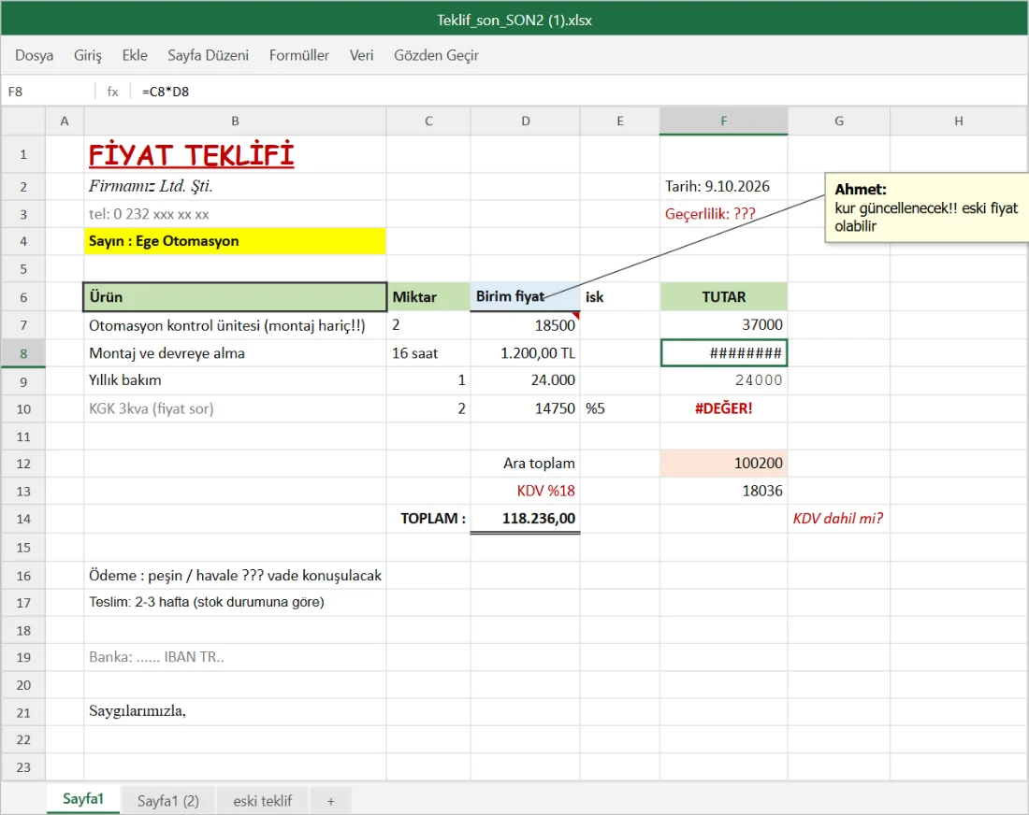The width and height of the screenshot is (1029, 815).
Task: Click the 18036 tax cell
Action: (724, 491)
